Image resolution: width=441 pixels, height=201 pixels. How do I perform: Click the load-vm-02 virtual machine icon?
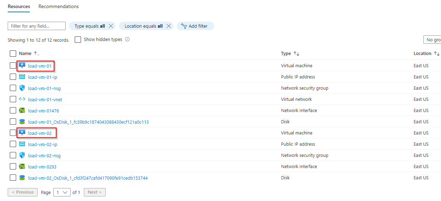click(x=22, y=133)
